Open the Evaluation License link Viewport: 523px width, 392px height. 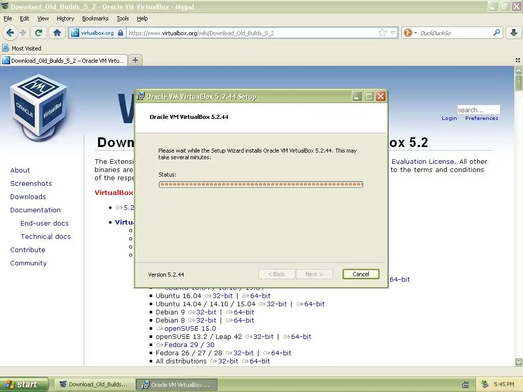coord(422,161)
